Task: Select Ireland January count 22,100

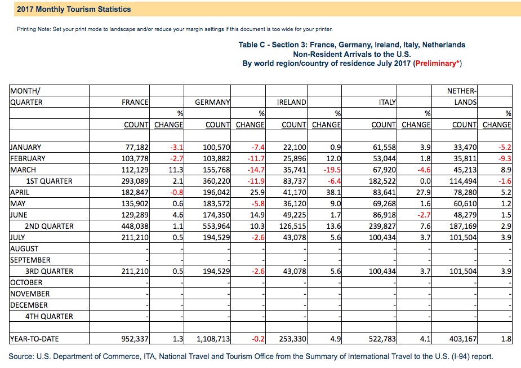Action: [295, 147]
